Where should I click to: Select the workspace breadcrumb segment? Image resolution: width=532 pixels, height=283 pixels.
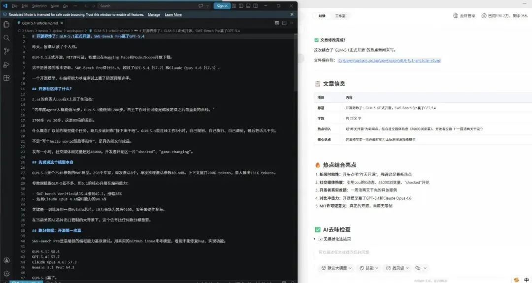[x=75, y=31]
